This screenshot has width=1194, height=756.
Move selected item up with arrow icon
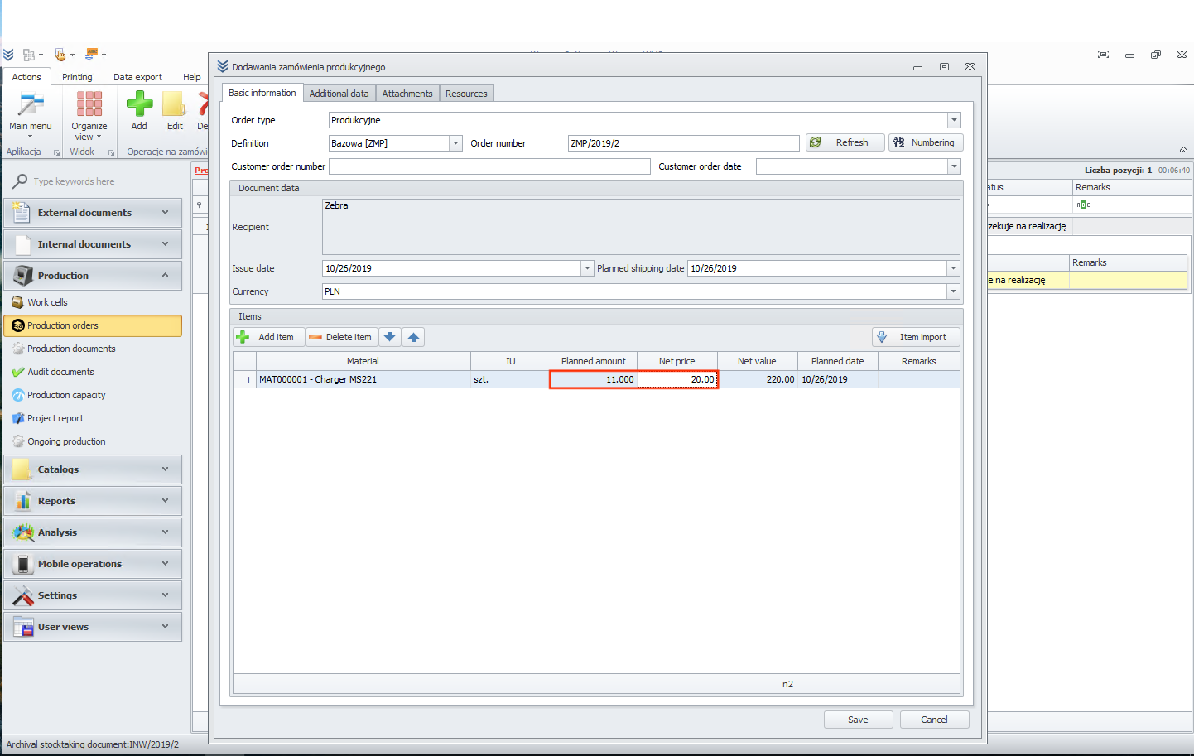tap(413, 337)
